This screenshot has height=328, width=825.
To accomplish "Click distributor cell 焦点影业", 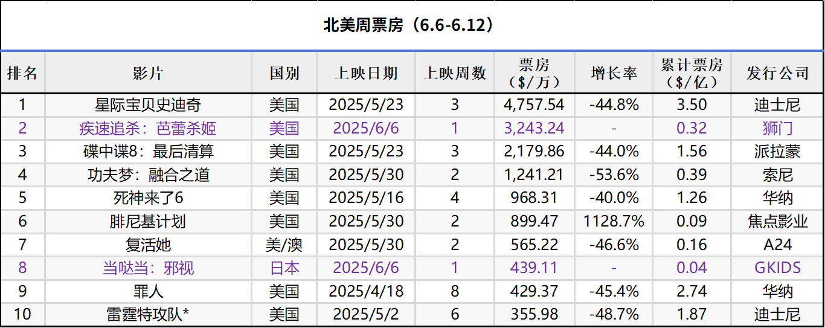I will [x=778, y=222].
